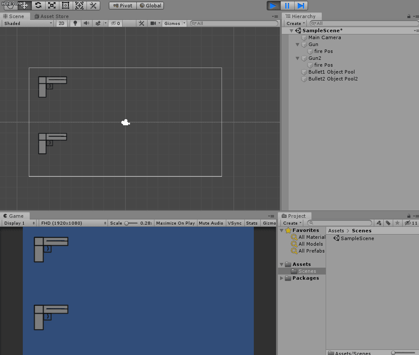
Task: Select Gun in Hierarchy
Action: tap(313, 44)
